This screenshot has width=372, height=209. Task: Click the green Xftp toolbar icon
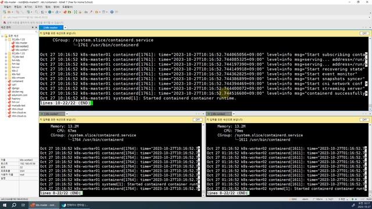(x=70, y=12)
